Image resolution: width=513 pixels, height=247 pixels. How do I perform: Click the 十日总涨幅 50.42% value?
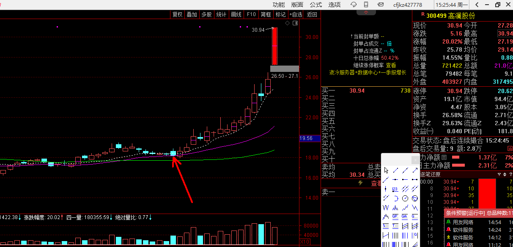click(390, 58)
